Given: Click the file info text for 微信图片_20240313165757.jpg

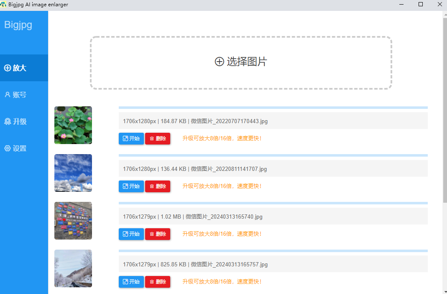Looking at the screenshot, I should point(195,264).
